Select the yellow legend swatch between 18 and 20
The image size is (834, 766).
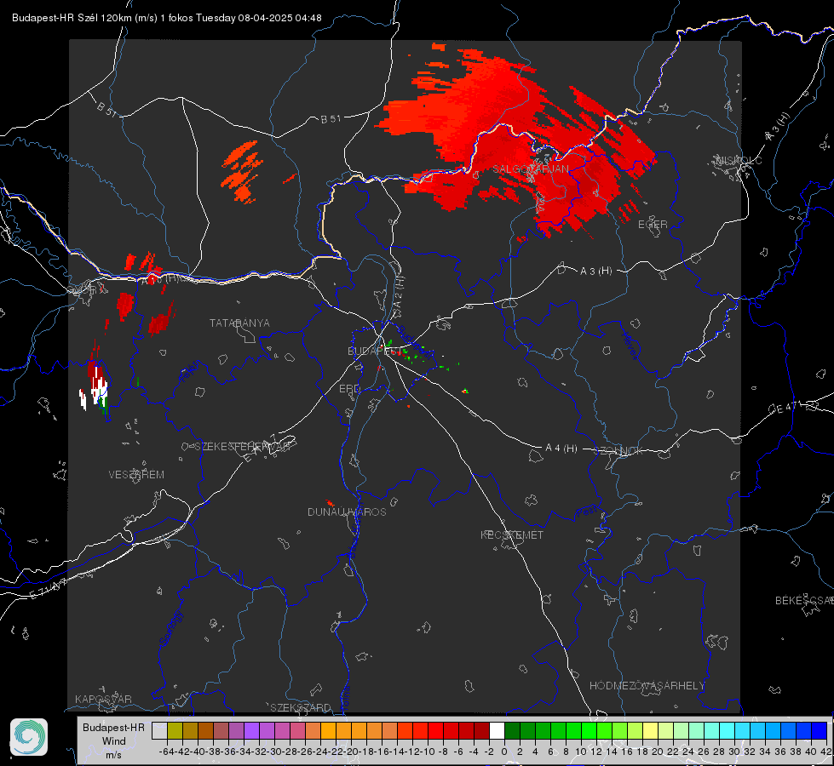click(650, 731)
